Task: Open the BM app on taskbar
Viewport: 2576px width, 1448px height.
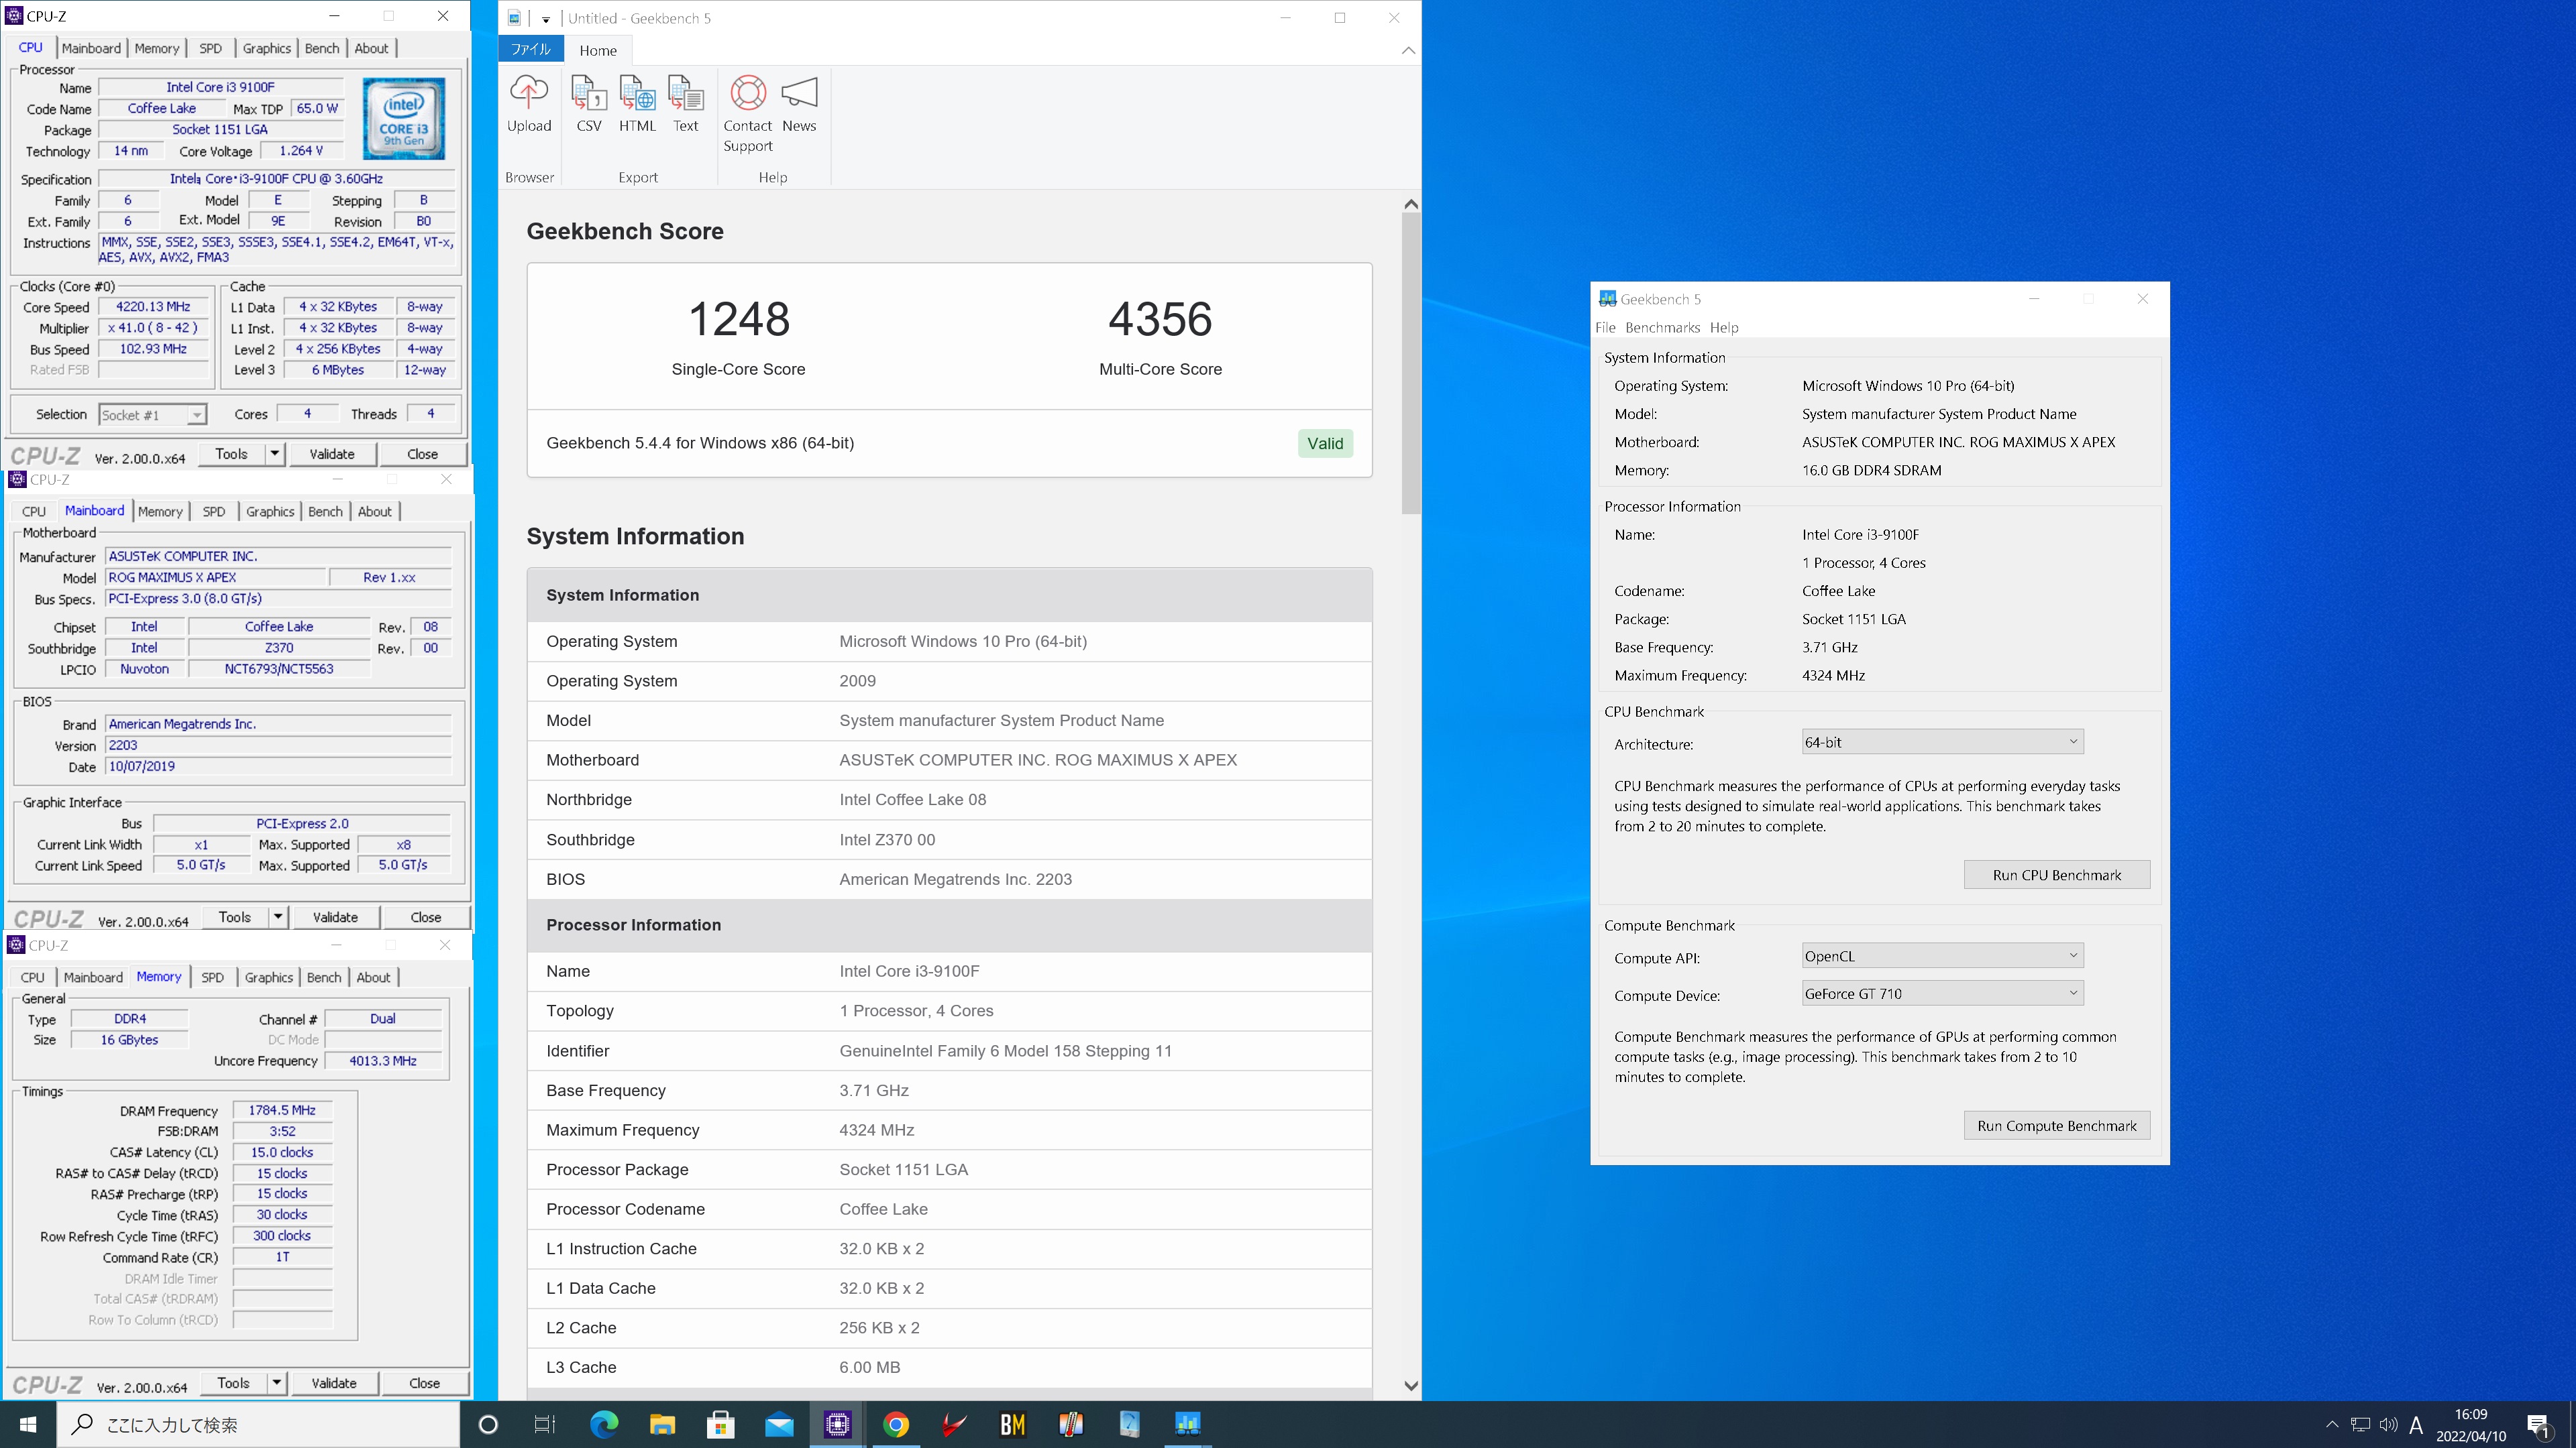Action: coord(1012,1424)
